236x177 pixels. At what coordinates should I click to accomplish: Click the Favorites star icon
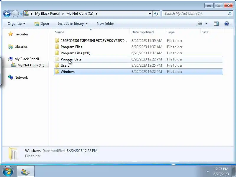[11, 34]
